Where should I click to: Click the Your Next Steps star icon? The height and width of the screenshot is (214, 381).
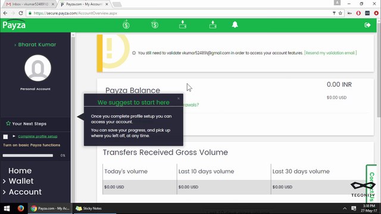[8, 123]
